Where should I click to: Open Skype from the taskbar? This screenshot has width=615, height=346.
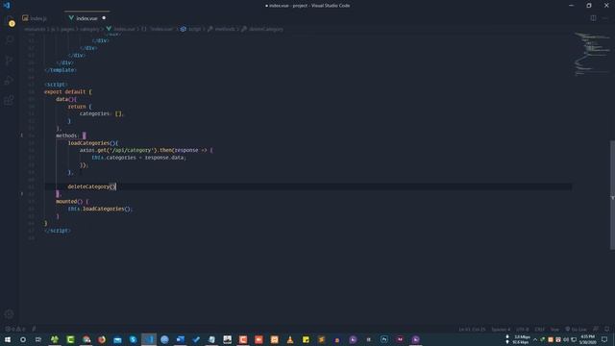click(x=133, y=339)
